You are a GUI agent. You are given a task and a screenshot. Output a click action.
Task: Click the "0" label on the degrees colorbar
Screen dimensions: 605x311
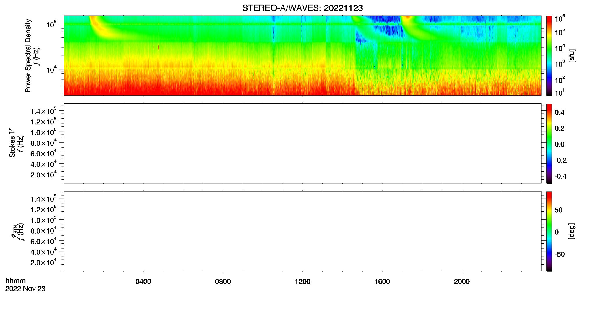pyautogui.click(x=557, y=232)
